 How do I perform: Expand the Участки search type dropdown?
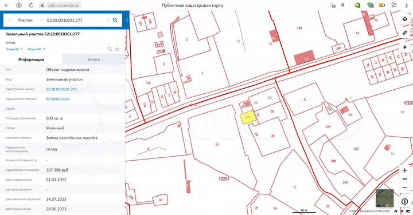42,20
